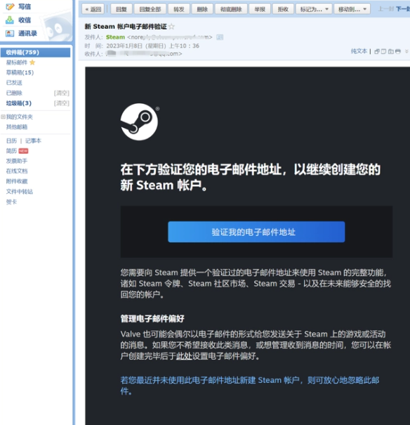The width and height of the screenshot is (410, 425).
Task: Click the 管理电子邮件偏好 heading
Action: (152, 318)
